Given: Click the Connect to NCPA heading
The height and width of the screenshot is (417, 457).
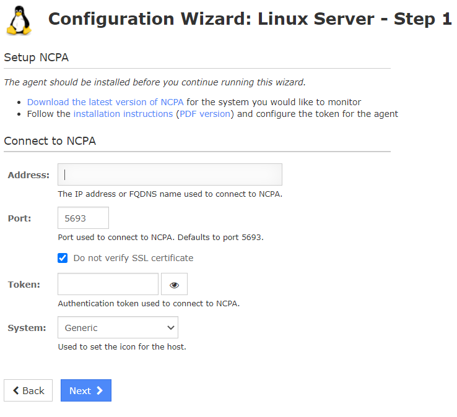Looking at the screenshot, I should [50, 141].
